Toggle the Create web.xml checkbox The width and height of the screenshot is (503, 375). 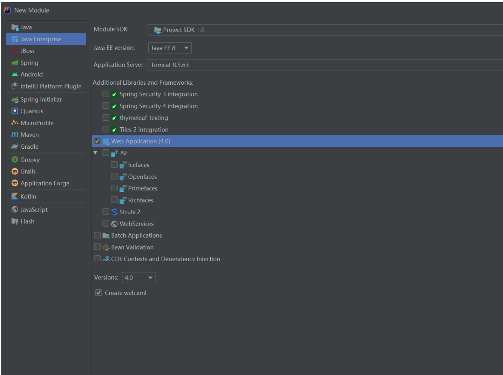98,293
